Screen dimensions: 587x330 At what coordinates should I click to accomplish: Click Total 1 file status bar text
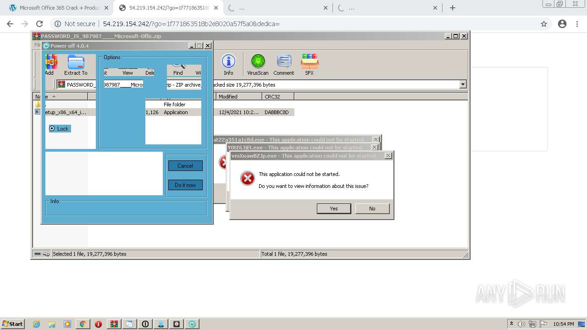pos(294,254)
